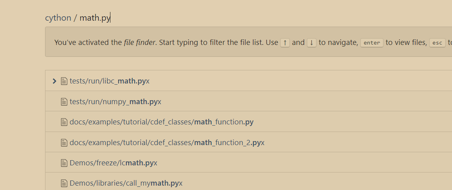This screenshot has height=190, width=452.
Task: Open the cdef_classes/math_function.py result
Action: (x=161, y=122)
